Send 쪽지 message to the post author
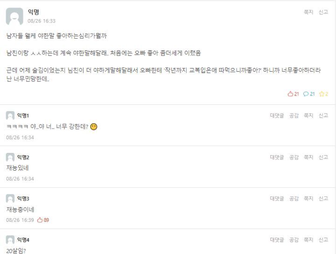 [x=308, y=12]
